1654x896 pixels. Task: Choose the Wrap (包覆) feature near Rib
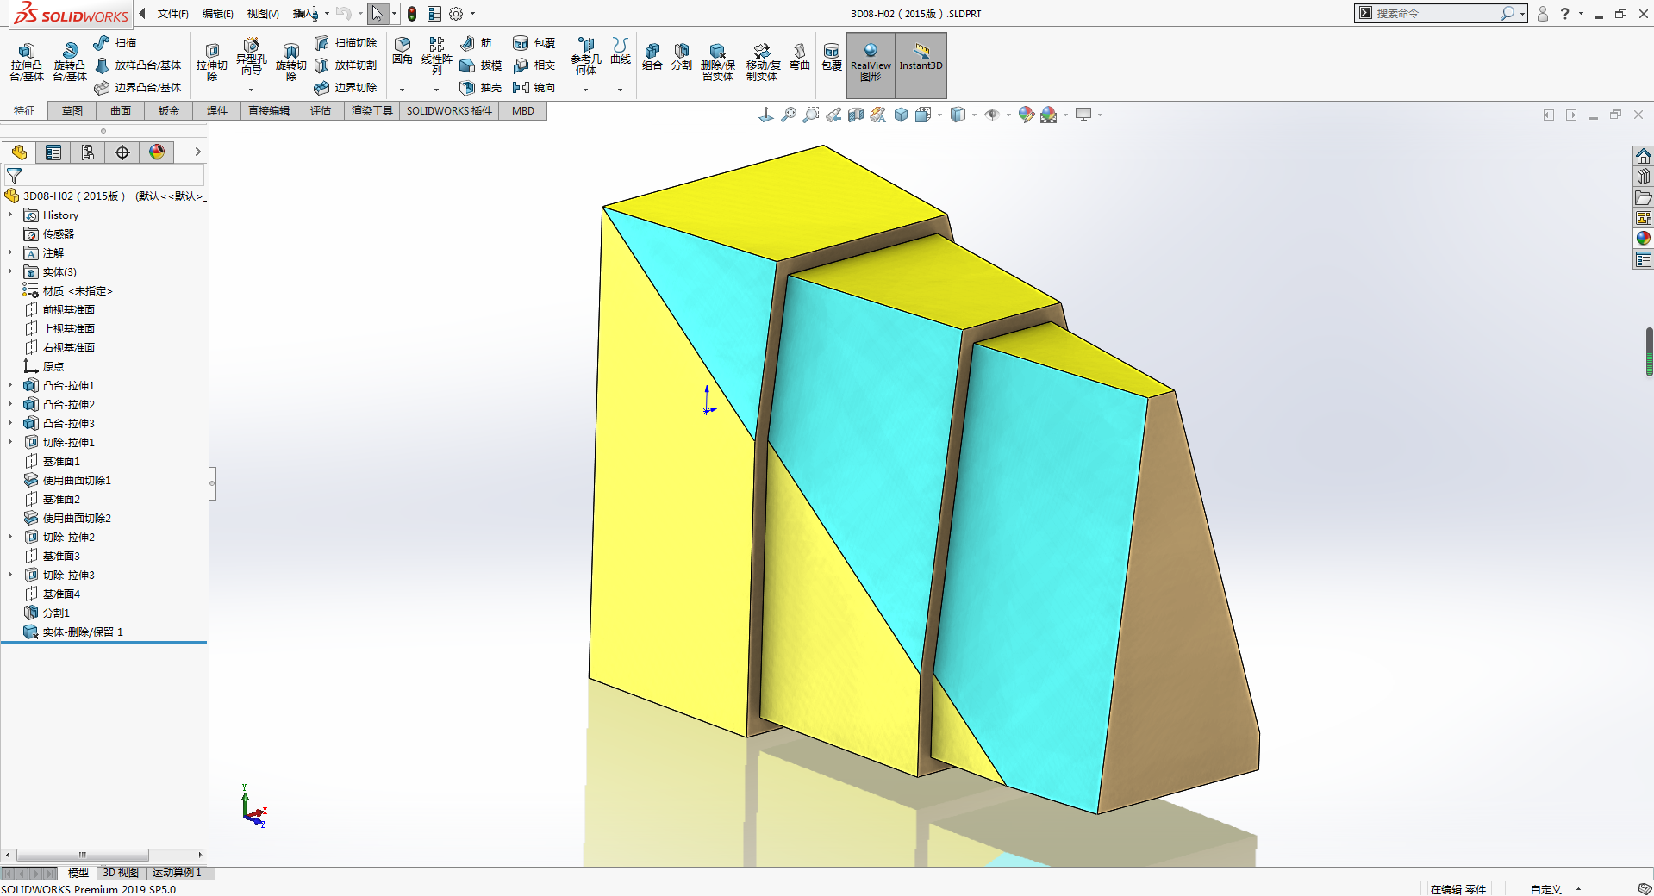(534, 42)
